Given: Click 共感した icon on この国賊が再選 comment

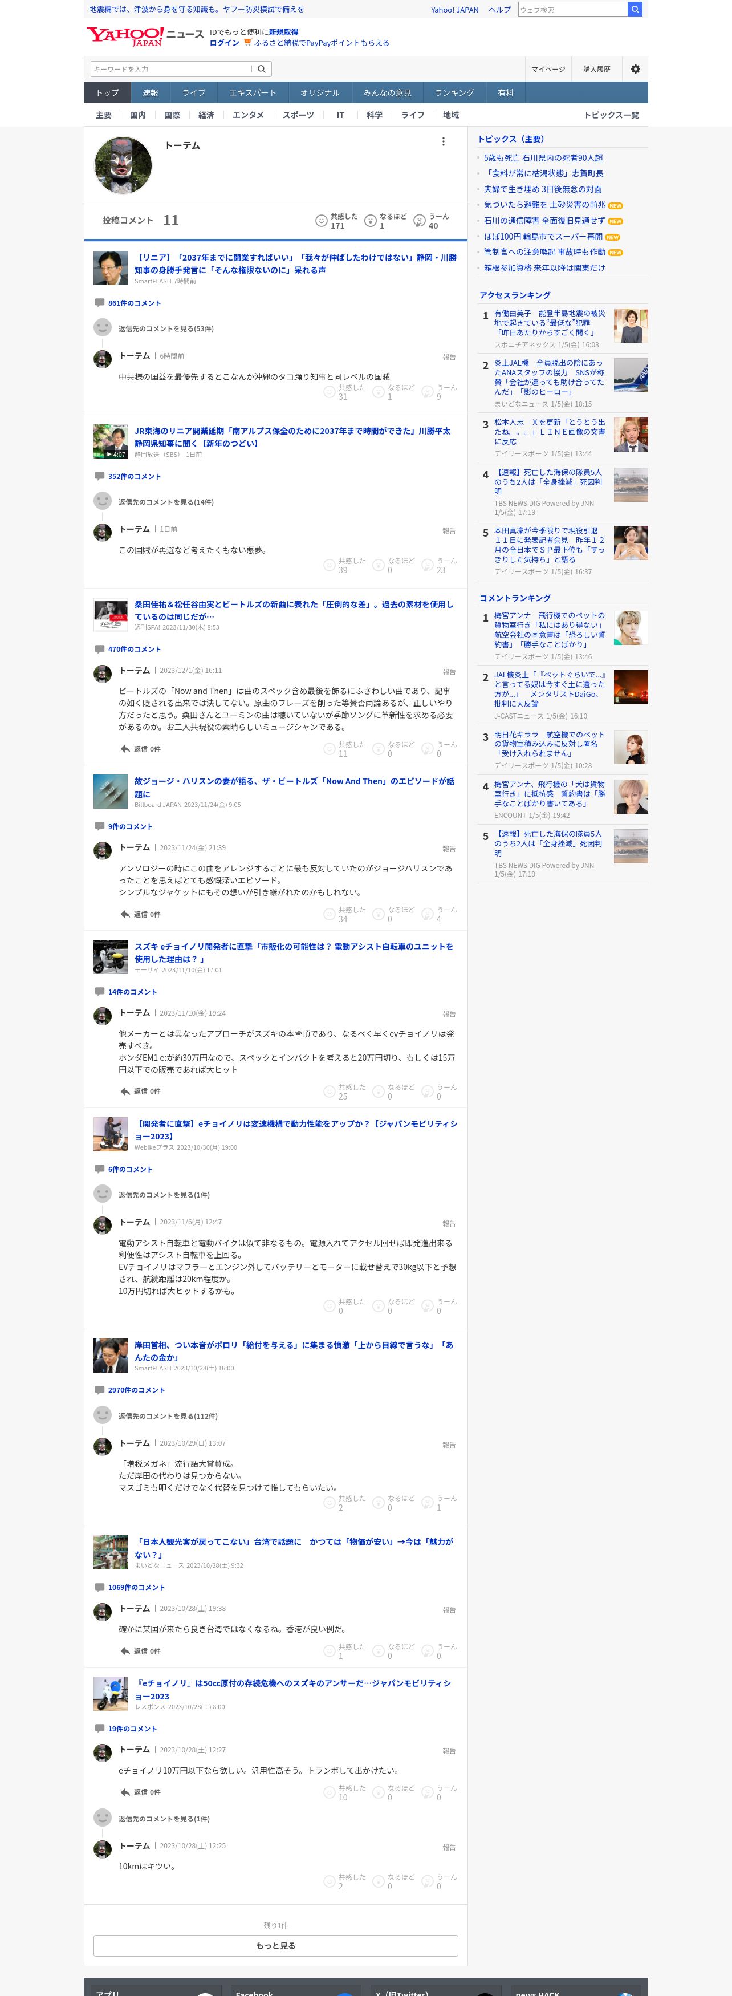Looking at the screenshot, I should pyautogui.click(x=329, y=566).
